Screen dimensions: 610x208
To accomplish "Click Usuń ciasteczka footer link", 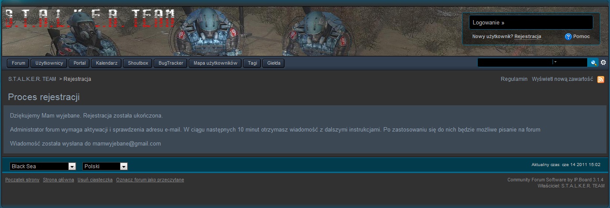I will pos(95,180).
